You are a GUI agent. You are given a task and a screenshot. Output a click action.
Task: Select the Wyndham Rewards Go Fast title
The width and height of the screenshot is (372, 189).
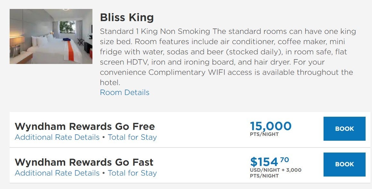(84, 162)
